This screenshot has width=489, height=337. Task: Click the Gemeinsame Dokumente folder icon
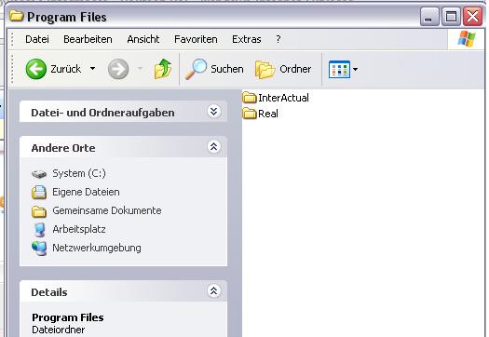(39, 211)
